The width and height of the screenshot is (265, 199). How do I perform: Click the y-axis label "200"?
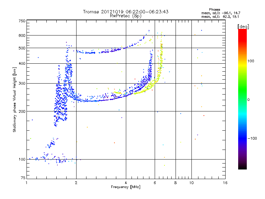(x=22, y=111)
